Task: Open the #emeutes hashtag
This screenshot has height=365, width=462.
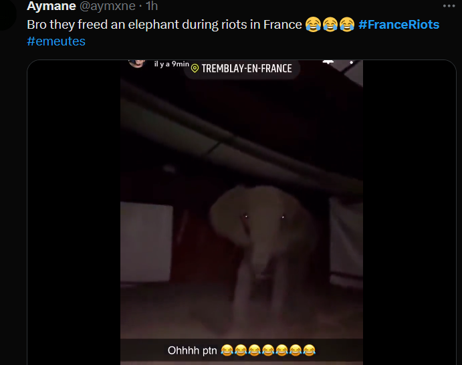Action: click(x=56, y=41)
